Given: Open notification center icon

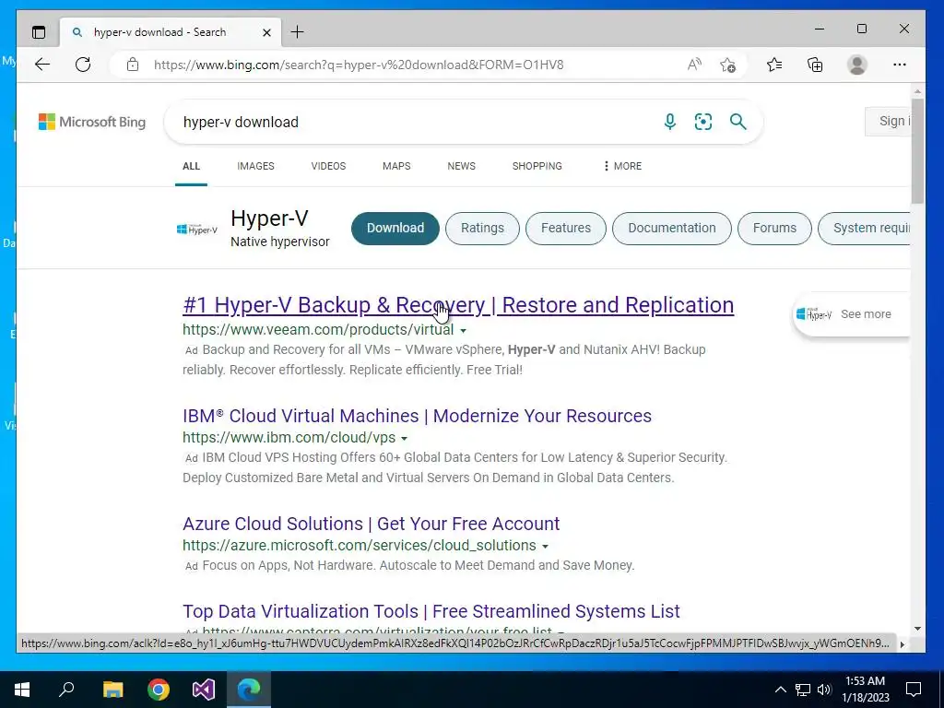Looking at the screenshot, I should point(914,690).
